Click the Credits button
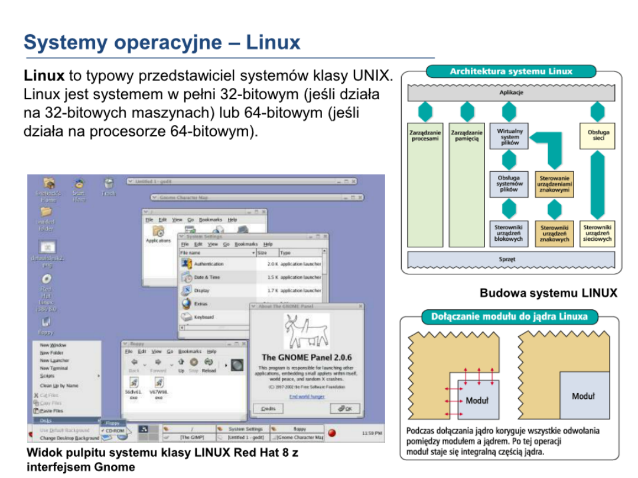638x478 pixels. 268,408
